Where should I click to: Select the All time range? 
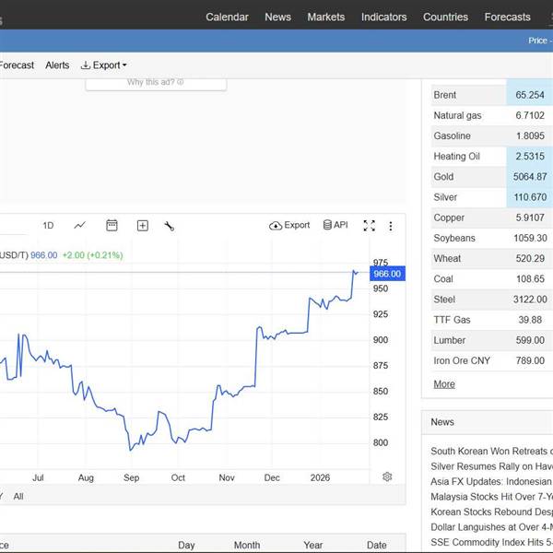[x=18, y=496]
